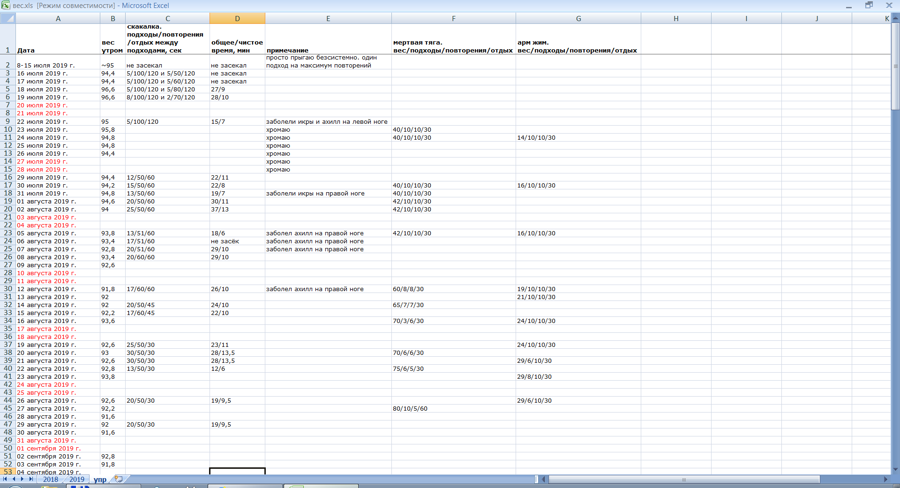Click the 'арм жим' header cell
900x488 pixels.
click(578, 39)
